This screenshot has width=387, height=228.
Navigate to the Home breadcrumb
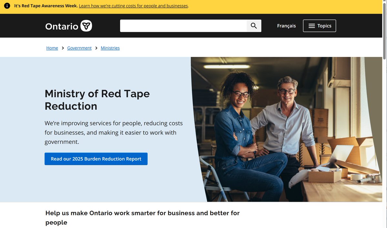(x=52, y=48)
